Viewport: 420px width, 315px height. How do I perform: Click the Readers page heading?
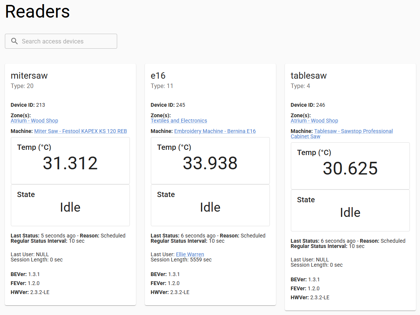pos(37,12)
